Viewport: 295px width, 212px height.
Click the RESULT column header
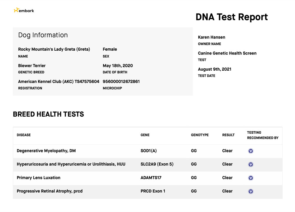point(228,135)
